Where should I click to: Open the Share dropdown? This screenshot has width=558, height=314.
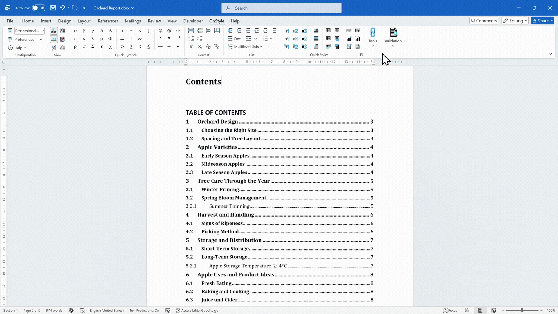[x=543, y=21]
